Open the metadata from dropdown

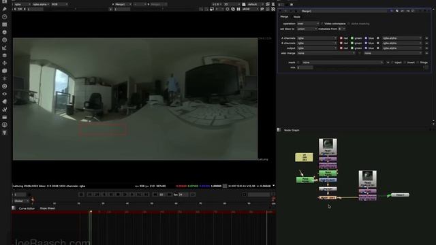pyautogui.click(x=342, y=29)
